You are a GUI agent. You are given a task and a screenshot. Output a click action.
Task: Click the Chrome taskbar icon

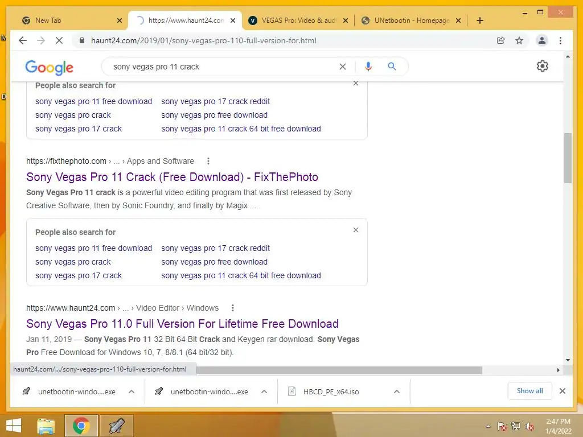[x=81, y=426]
